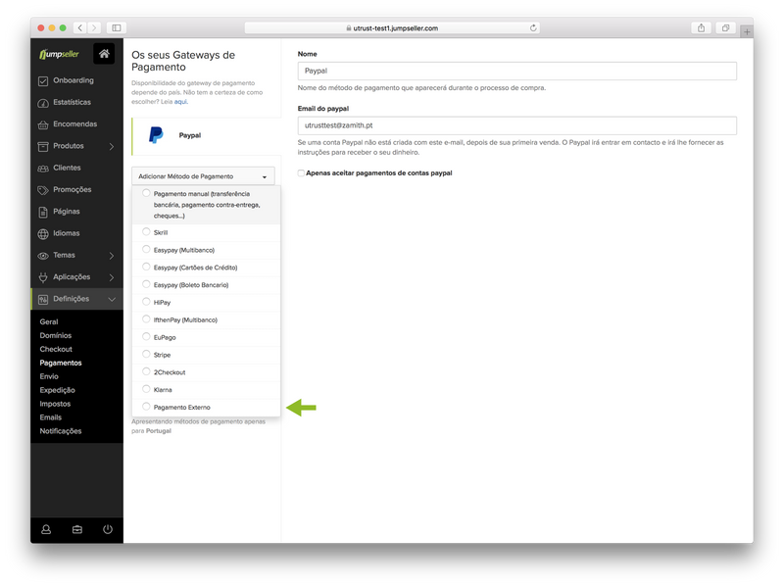This screenshot has height=587, width=784.
Task: Open Domínios settings submenu item
Action: click(56, 335)
